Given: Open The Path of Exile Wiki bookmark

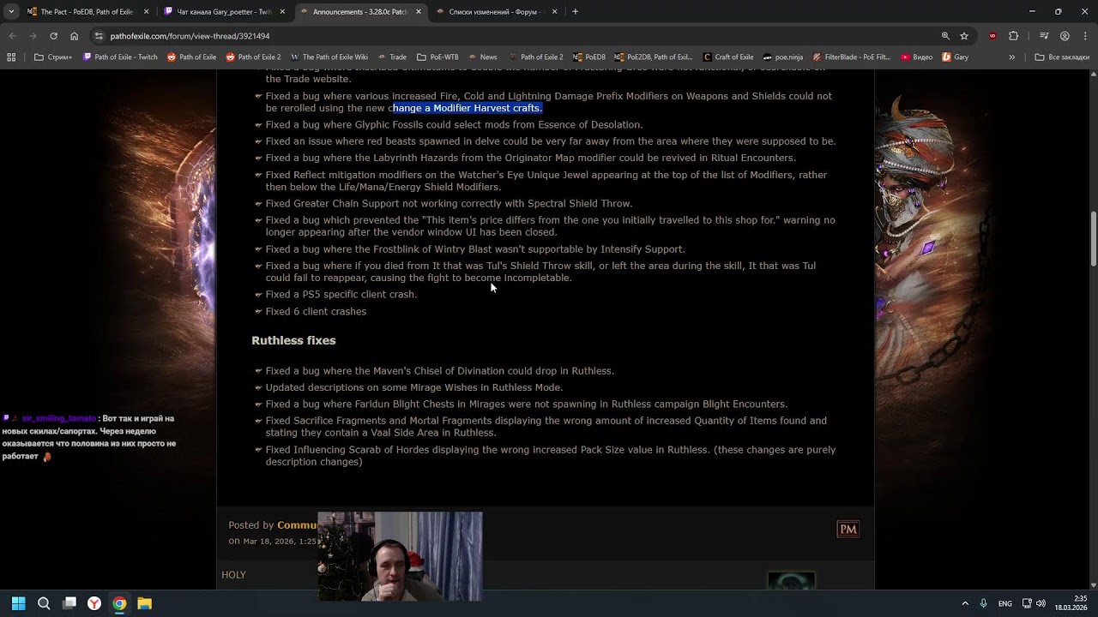Looking at the screenshot, I should point(329,57).
